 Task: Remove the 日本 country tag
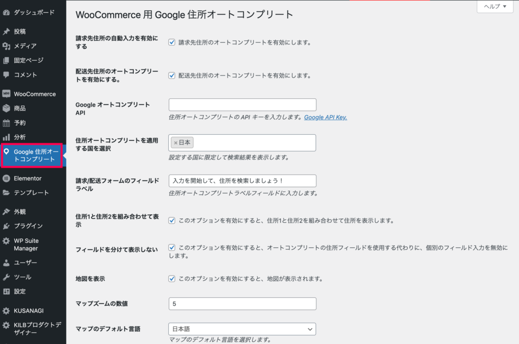point(176,143)
